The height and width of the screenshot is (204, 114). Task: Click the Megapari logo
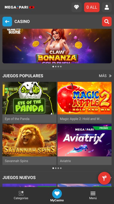[x=20, y=7]
